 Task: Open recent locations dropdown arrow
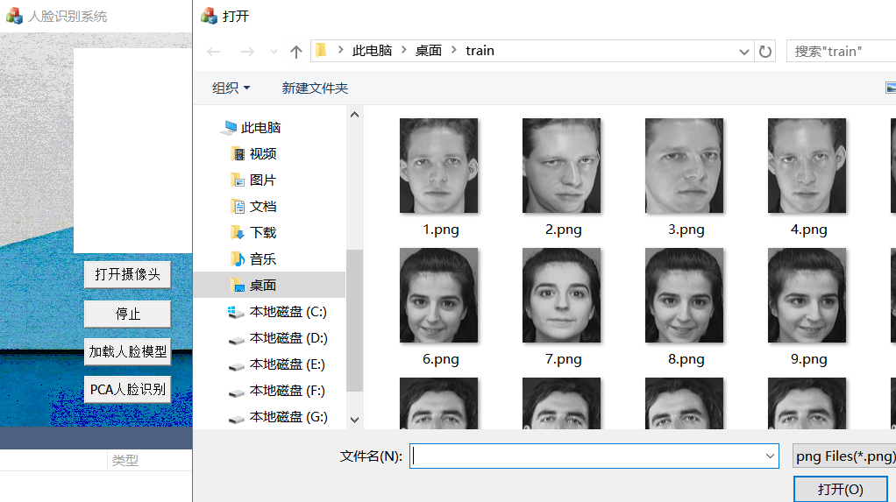click(x=274, y=52)
